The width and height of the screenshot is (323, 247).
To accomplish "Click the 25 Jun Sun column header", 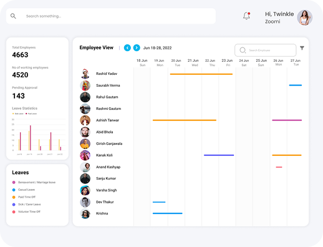I will (x=261, y=62).
